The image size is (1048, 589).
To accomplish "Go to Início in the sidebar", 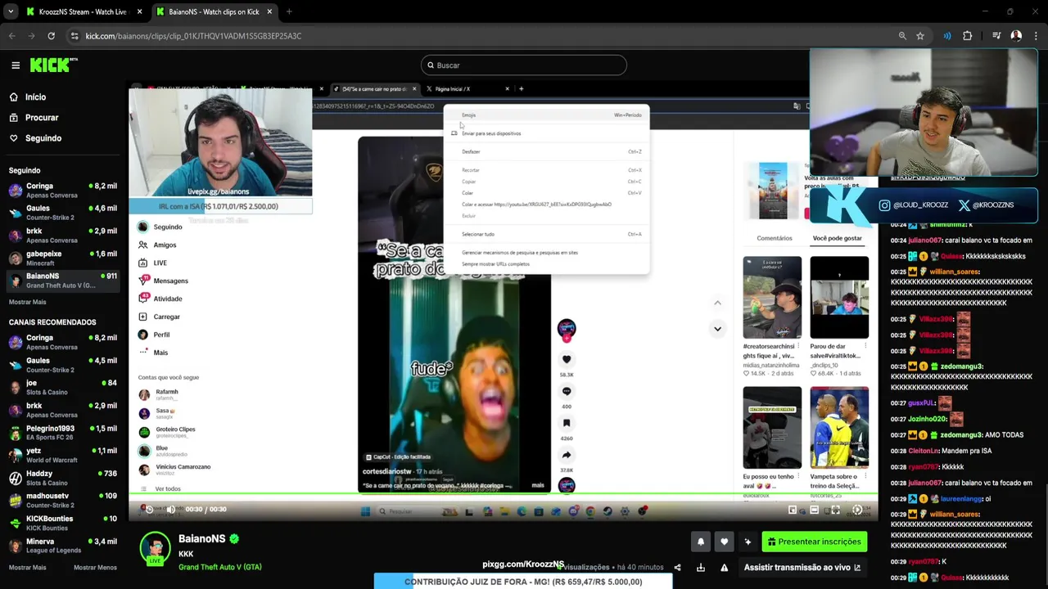I will point(35,97).
